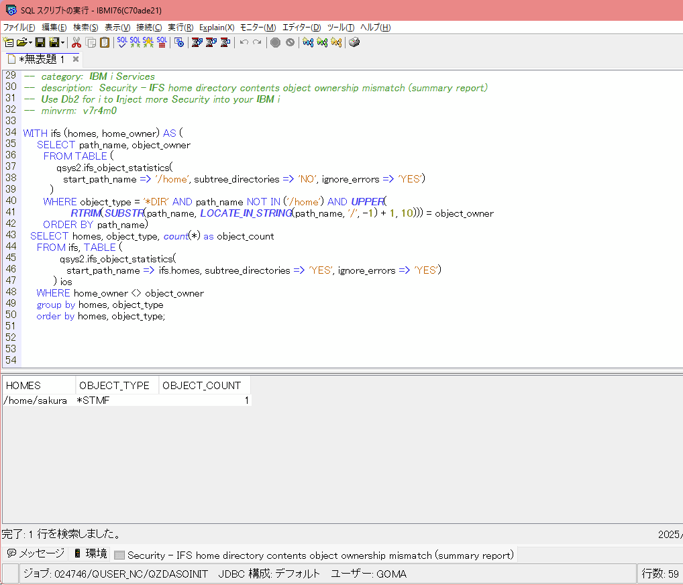Open the 表示(V) menu

(117, 28)
